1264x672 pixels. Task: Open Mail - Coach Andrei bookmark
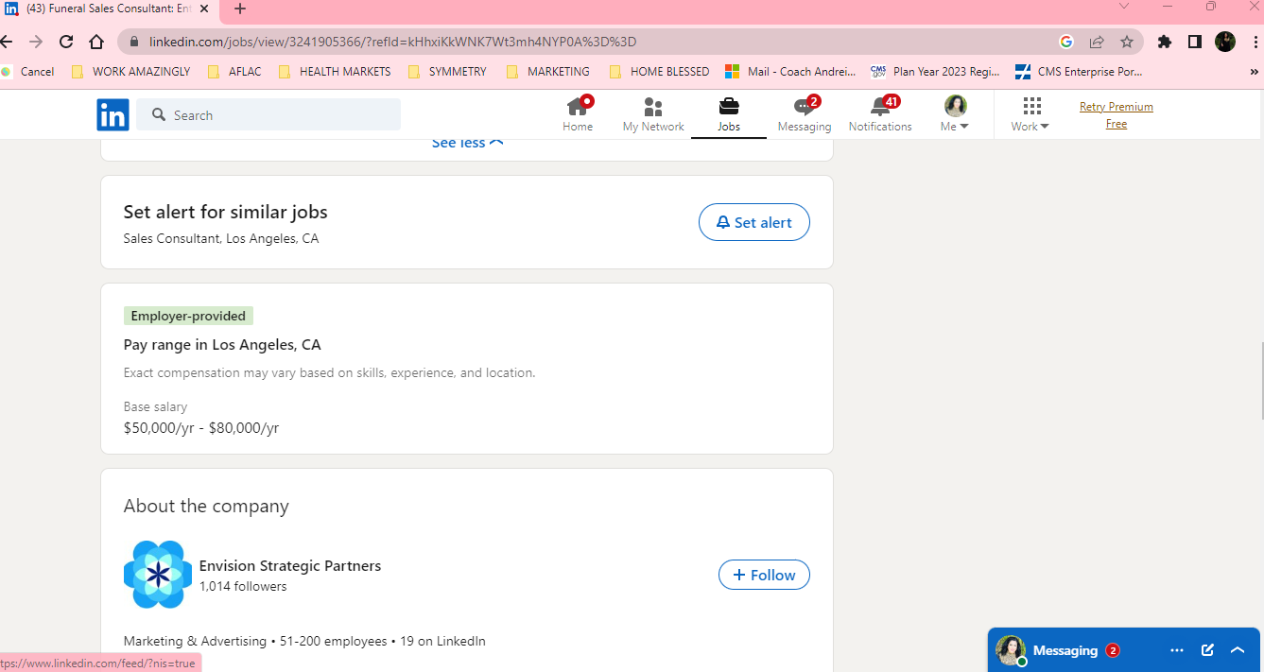click(x=790, y=71)
